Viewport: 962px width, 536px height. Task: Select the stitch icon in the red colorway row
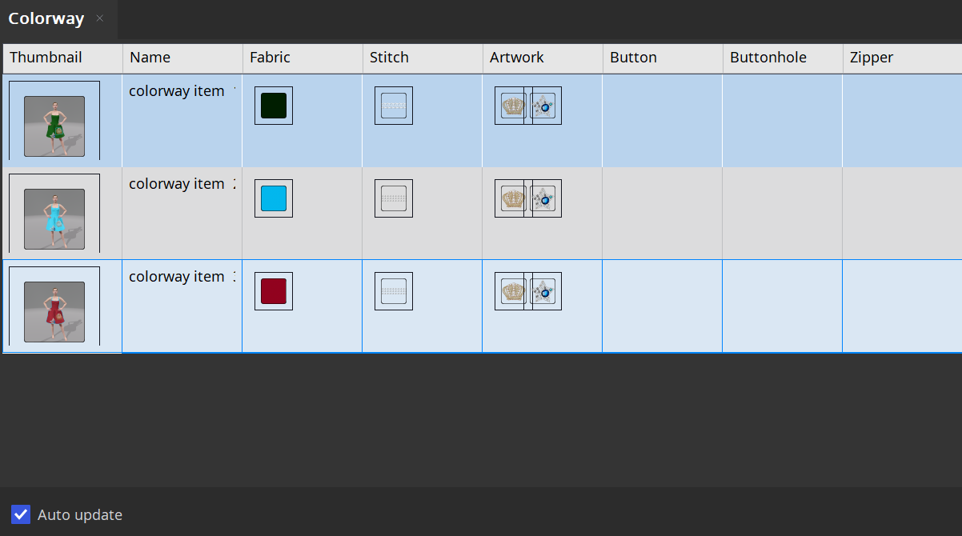(x=394, y=291)
